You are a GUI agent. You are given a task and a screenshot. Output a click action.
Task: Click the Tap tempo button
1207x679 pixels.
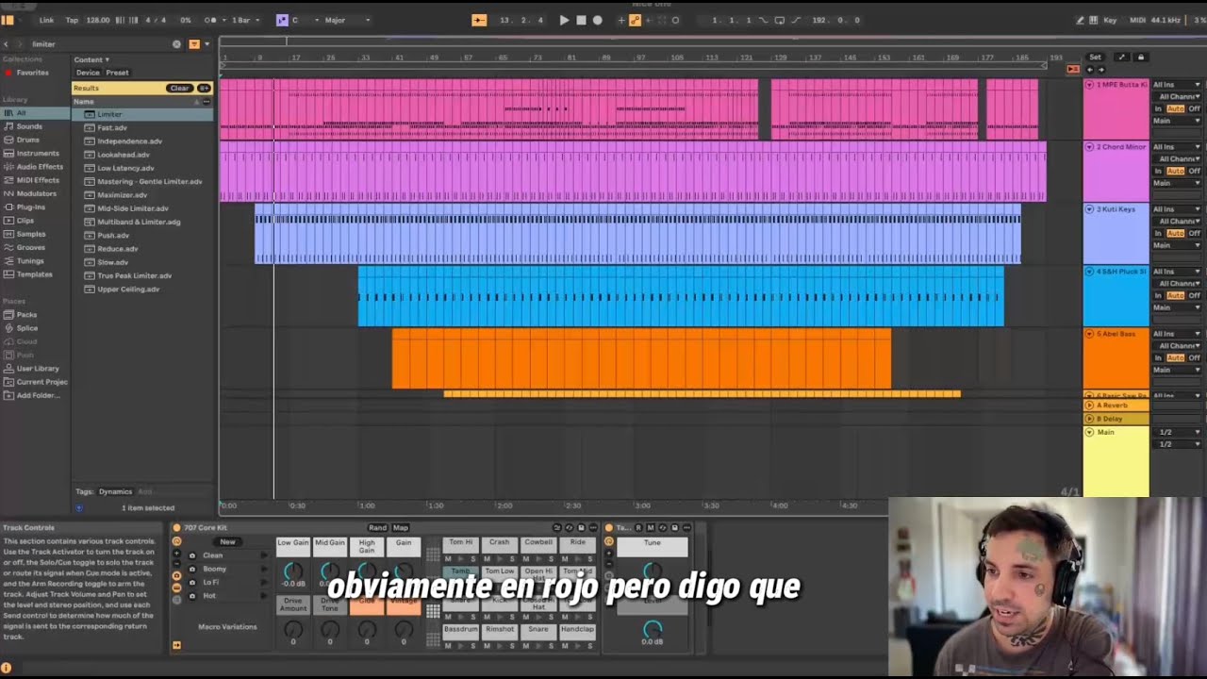coord(72,20)
